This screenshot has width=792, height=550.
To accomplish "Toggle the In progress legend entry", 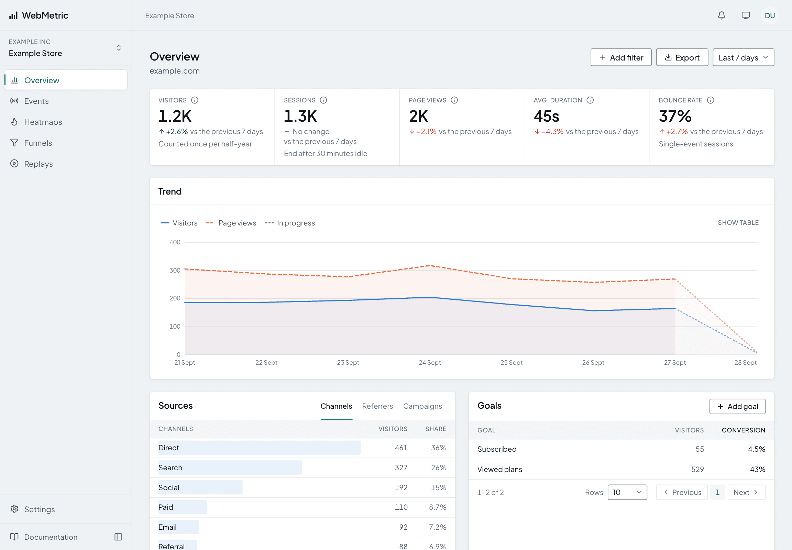I will tap(289, 223).
